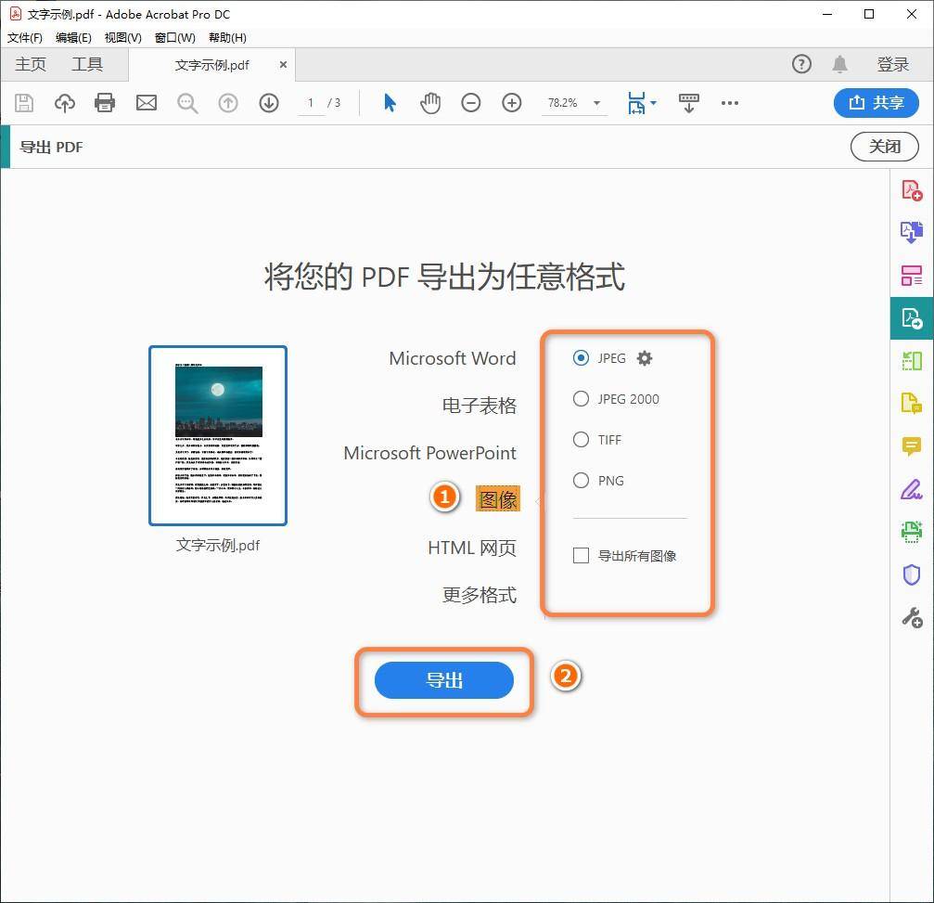
Task: Click the blue 导出 button
Action: (443, 680)
